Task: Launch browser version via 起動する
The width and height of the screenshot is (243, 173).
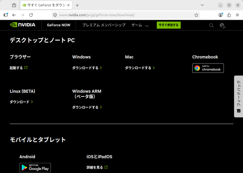Action: point(19,68)
